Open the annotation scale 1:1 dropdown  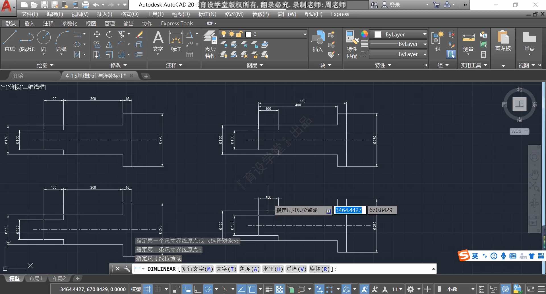pos(397,289)
